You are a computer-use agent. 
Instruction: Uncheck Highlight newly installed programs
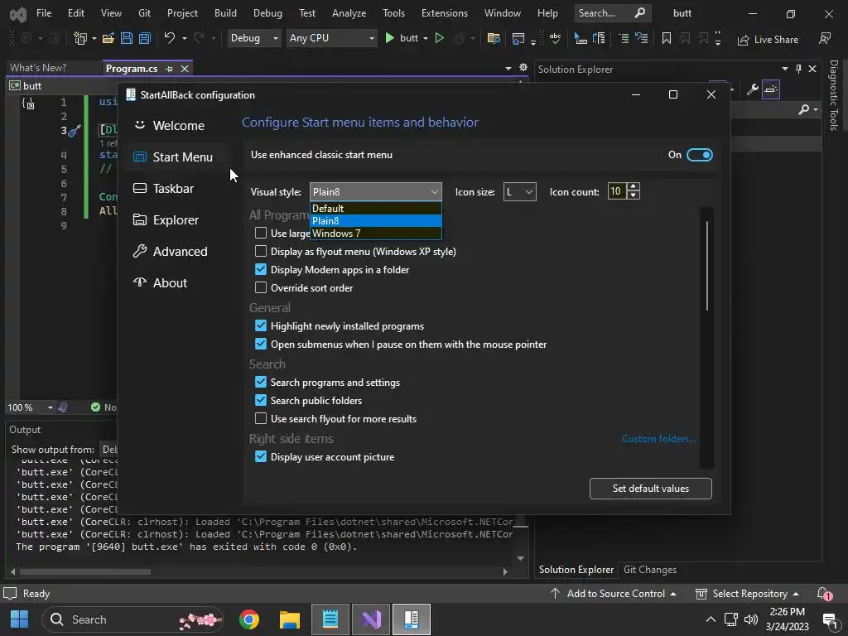coord(261,325)
